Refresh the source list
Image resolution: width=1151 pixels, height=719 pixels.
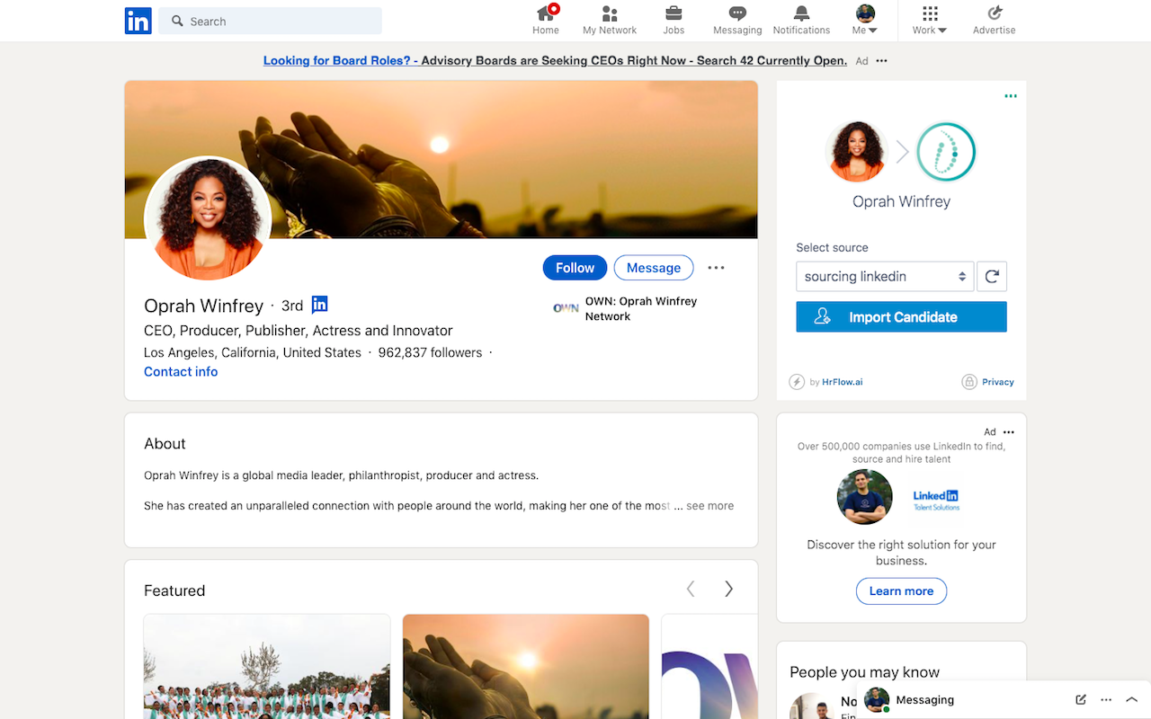tap(992, 277)
